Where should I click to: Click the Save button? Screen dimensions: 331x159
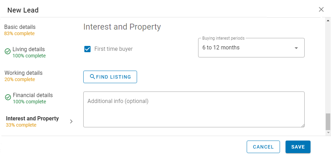298,147
